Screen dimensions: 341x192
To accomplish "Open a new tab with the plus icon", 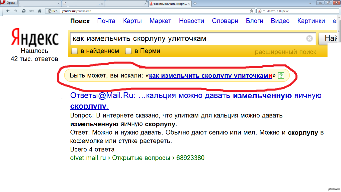I will tap(195, 3).
